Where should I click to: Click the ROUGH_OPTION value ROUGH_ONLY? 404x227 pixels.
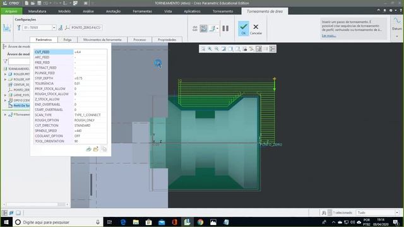tap(85, 120)
